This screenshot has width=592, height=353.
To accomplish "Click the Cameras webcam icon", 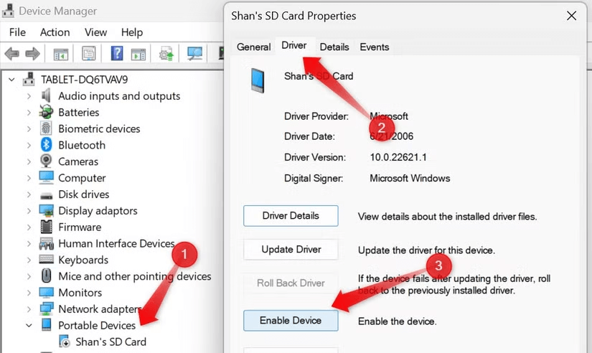I will [47, 161].
